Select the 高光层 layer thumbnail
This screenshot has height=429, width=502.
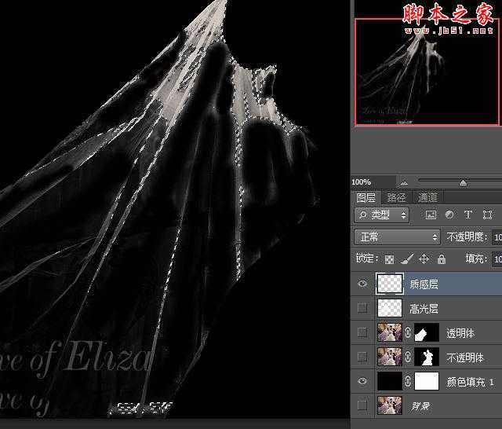pos(390,308)
